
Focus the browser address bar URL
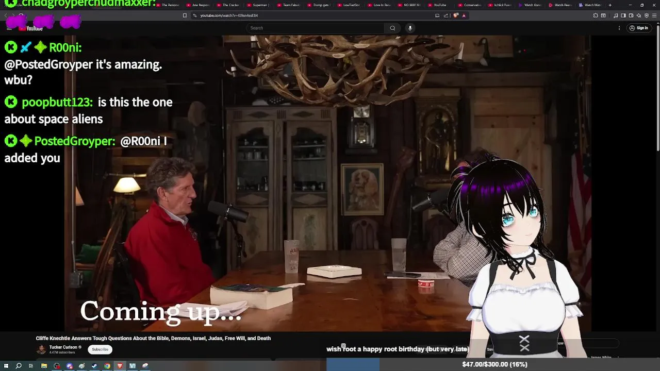pos(229,15)
